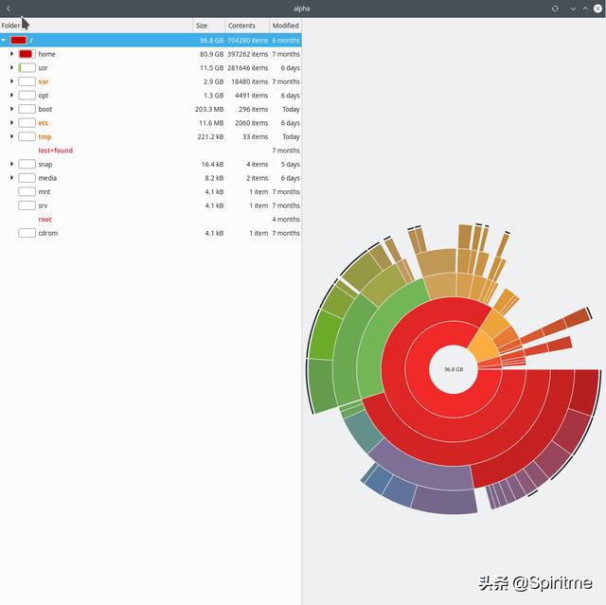Select the tmp folder name
The width and height of the screenshot is (606, 605).
(x=45, y=136)
